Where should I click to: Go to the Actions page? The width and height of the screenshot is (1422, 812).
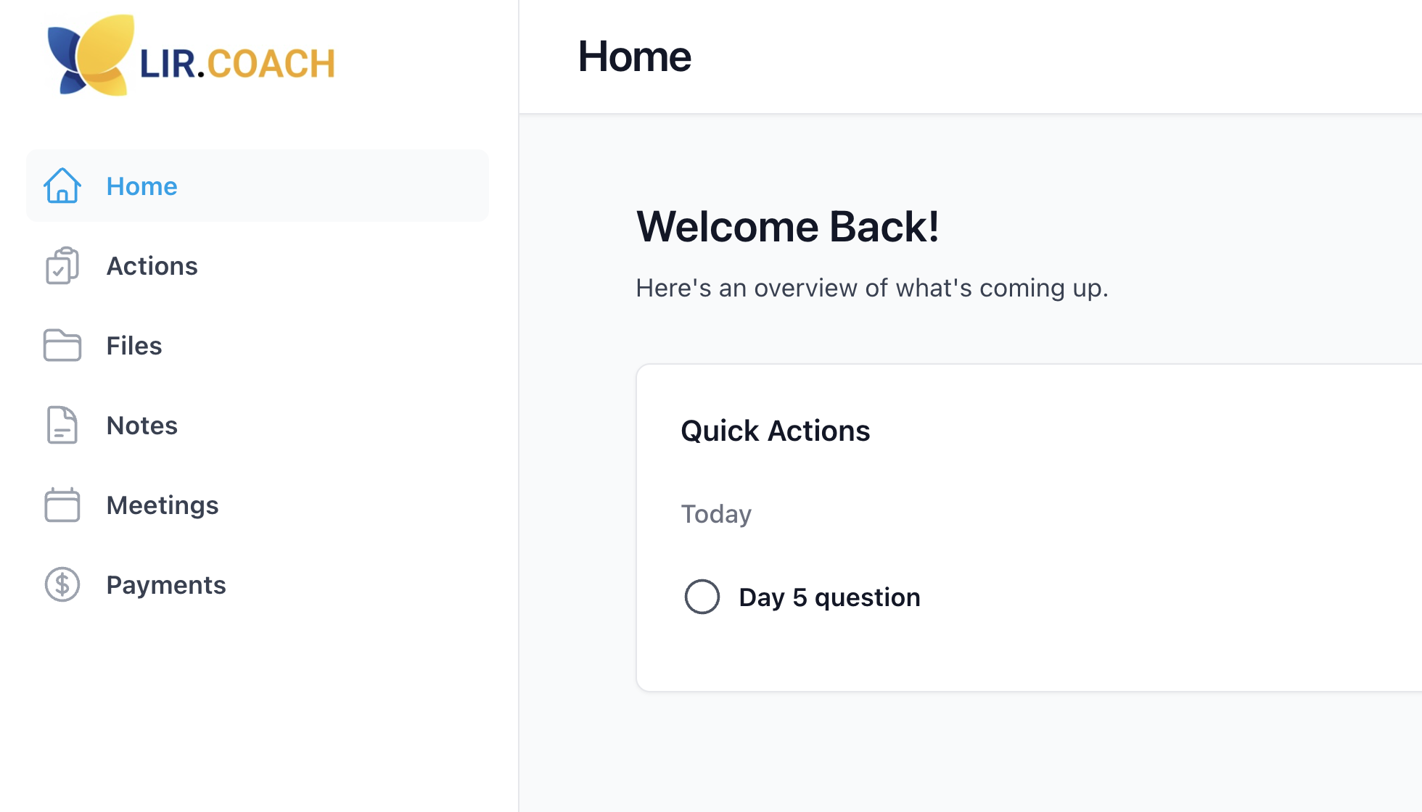pyautogui.click(x=152, y=266)
